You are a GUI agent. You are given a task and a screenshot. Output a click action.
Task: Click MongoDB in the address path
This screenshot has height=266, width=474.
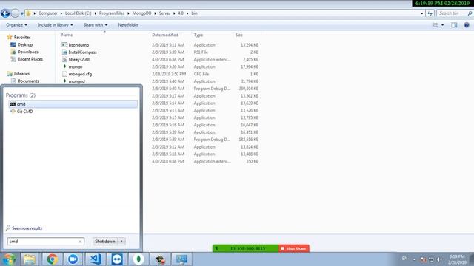tap(141, 13)
